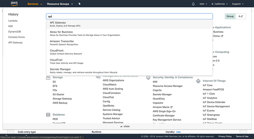Screen dimensions: 254x139
Task: Open Lambda from History
Action: (13, 21)
